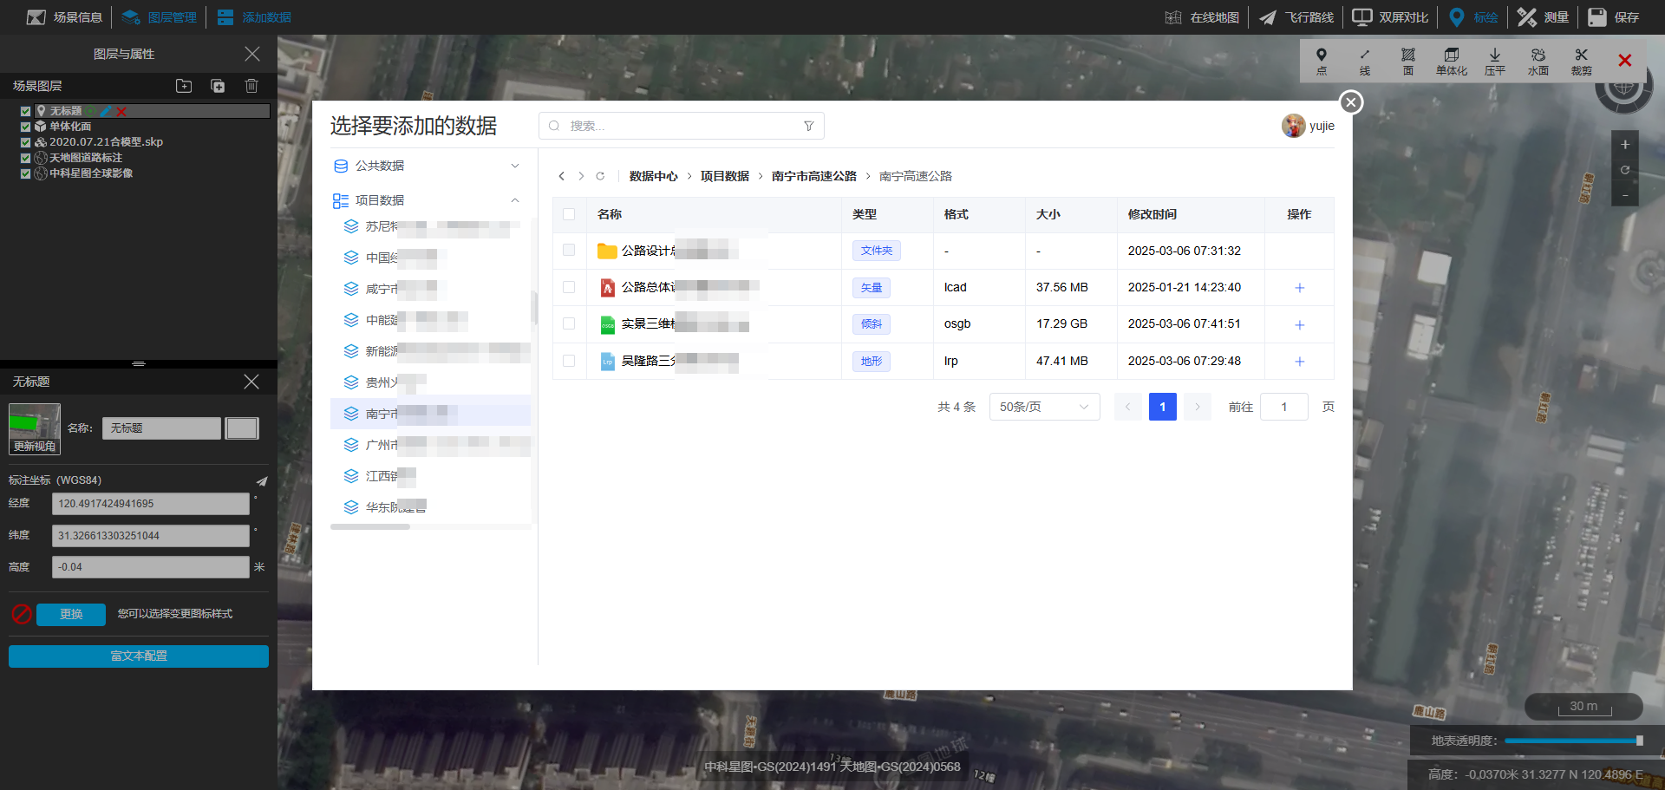Navigate to 数据中心 breadcrumb
This screenshot has width=1665, height=790.
coord(654,176)
